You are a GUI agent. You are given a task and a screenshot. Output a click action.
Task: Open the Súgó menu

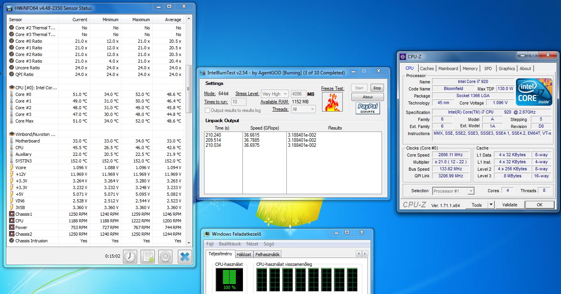[269, 244]
